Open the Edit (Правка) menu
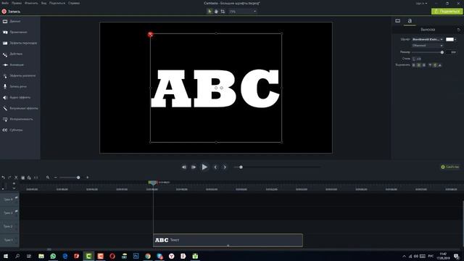 (17, 3)
